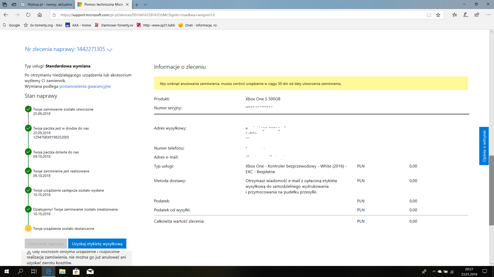Click 'Set aside tabs' icon
This screenshot has width=494, height=277.
click(14, 4)
